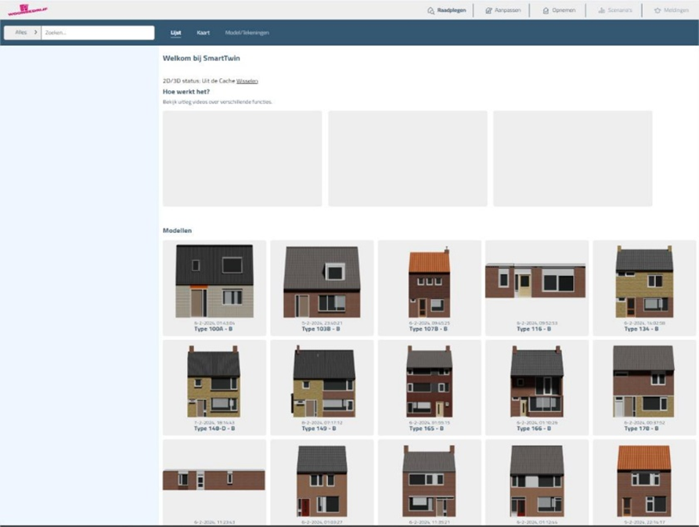Click the Meldingen star icon
The image size is (699, 527).
pos(658,11)
